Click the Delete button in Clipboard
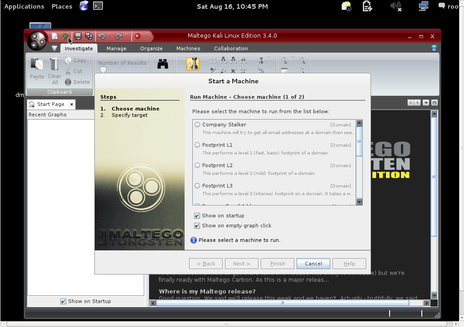Viewport: 464px width, 327px height. [77, 82]
